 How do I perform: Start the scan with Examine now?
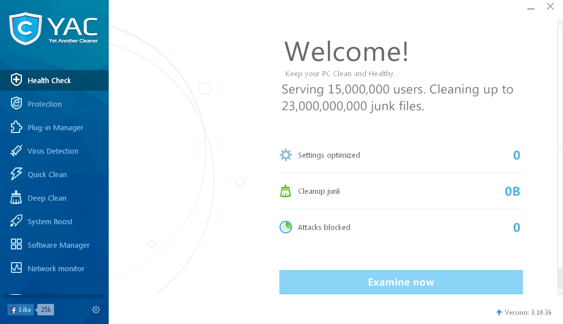(401, 282)
